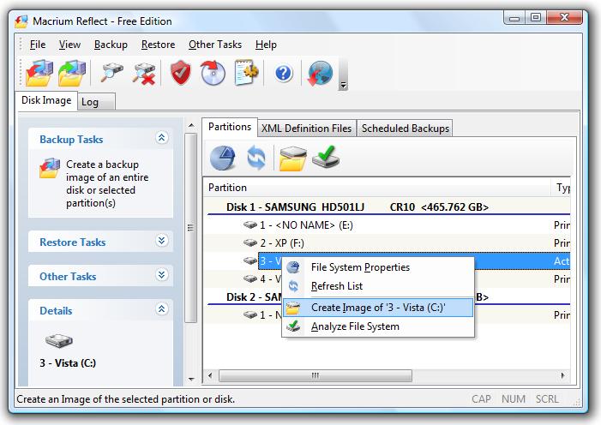Viewport: 601px width, 425px height.
Task: Click the create backup image toolbar icon
Action: coord(39,73)
